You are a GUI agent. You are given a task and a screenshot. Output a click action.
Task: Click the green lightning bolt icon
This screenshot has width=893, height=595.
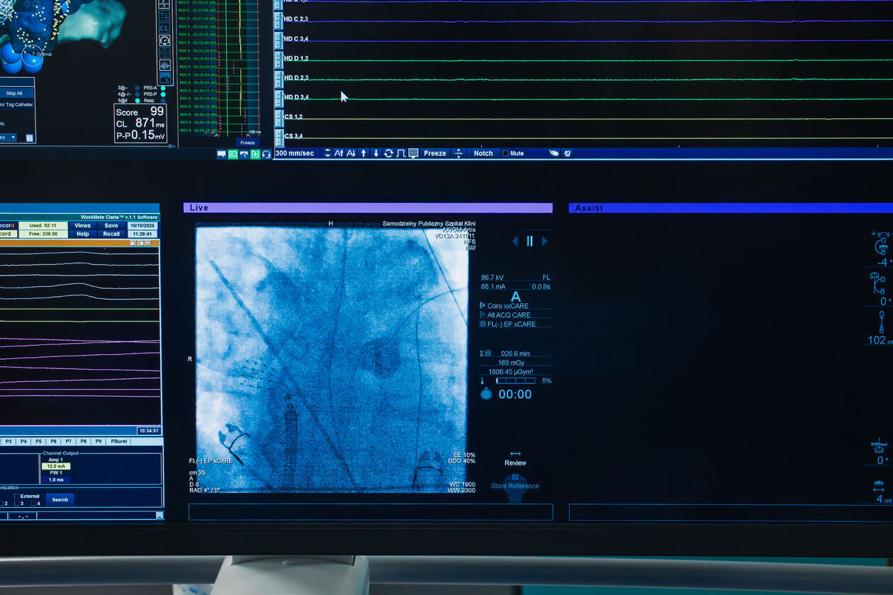click(x=255, y=154)
